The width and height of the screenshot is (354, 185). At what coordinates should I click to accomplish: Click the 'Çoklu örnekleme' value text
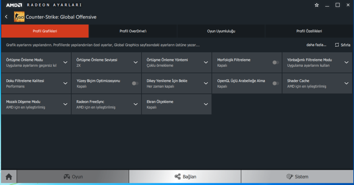[160, 66]
